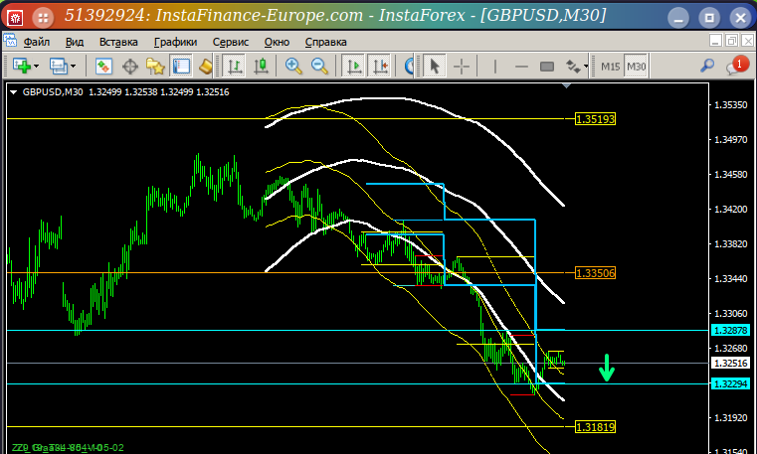Click the orange 1.33506 level label
Screen dimensions: 757x454
tap(595, 273)
